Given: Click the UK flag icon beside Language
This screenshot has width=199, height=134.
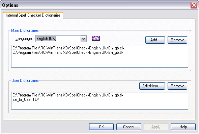Looking at the screenshot, I should pyautogui.click(x=96, y=38).
